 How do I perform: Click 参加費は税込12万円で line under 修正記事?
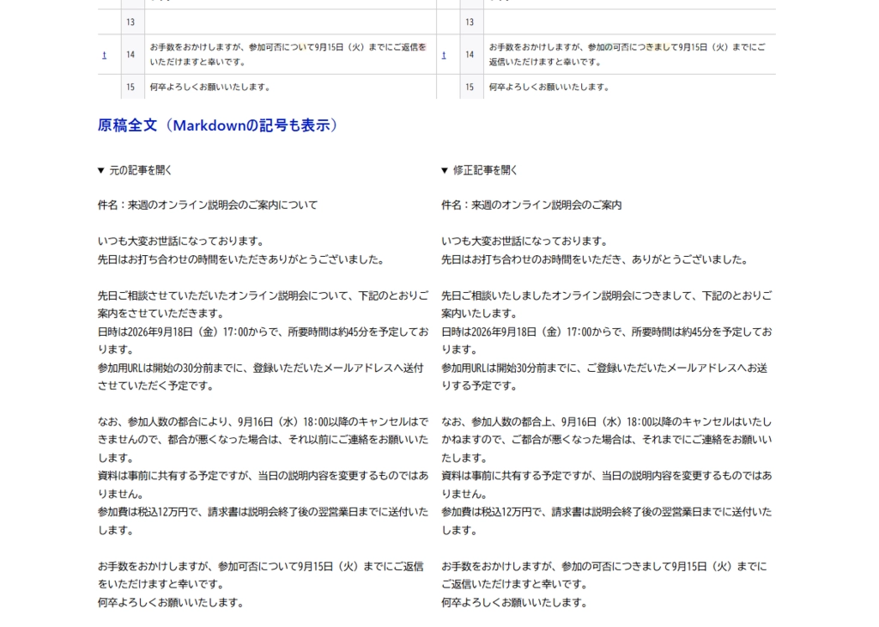click(x=607, y=512)
